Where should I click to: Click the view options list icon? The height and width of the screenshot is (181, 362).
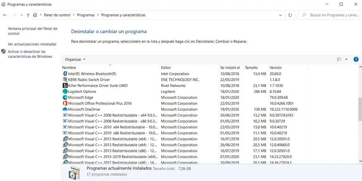pyautogui.click(x=339, y=60)
